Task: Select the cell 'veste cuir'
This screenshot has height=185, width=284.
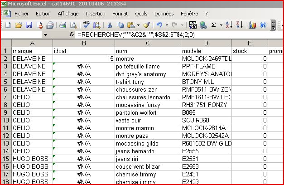Action: click(x=148, y=120)
